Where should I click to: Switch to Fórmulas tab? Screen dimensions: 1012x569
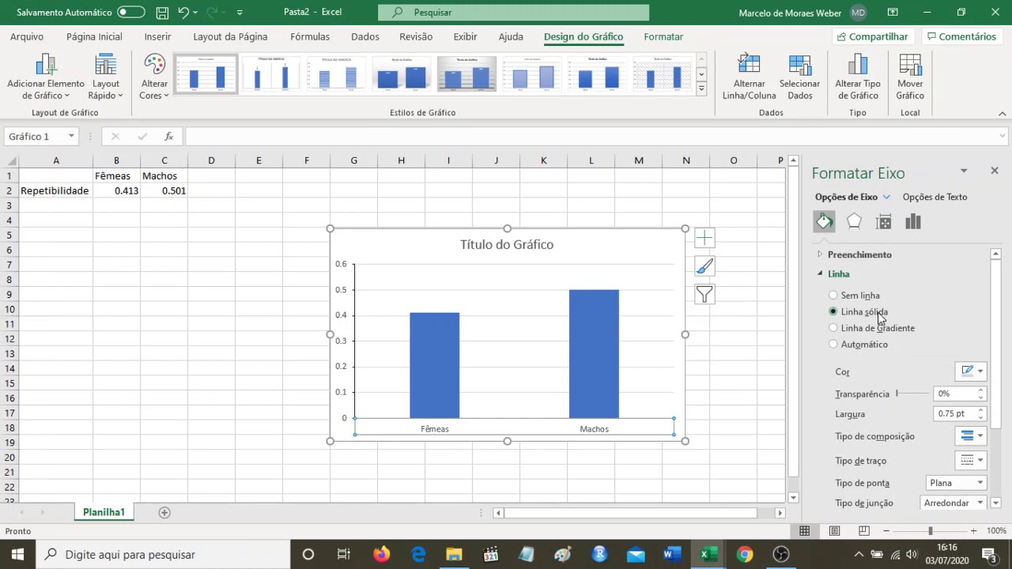click(310, 36)
